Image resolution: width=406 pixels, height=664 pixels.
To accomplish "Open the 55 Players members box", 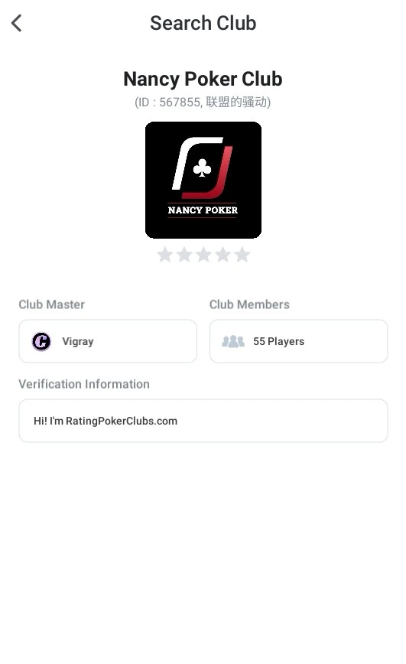I will (x=298, y=341).
